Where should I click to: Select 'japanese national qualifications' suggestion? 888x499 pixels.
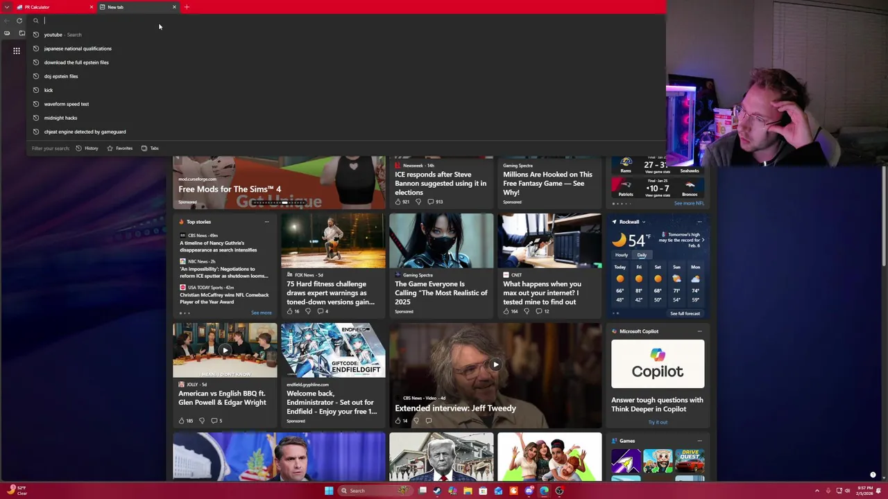347,49
